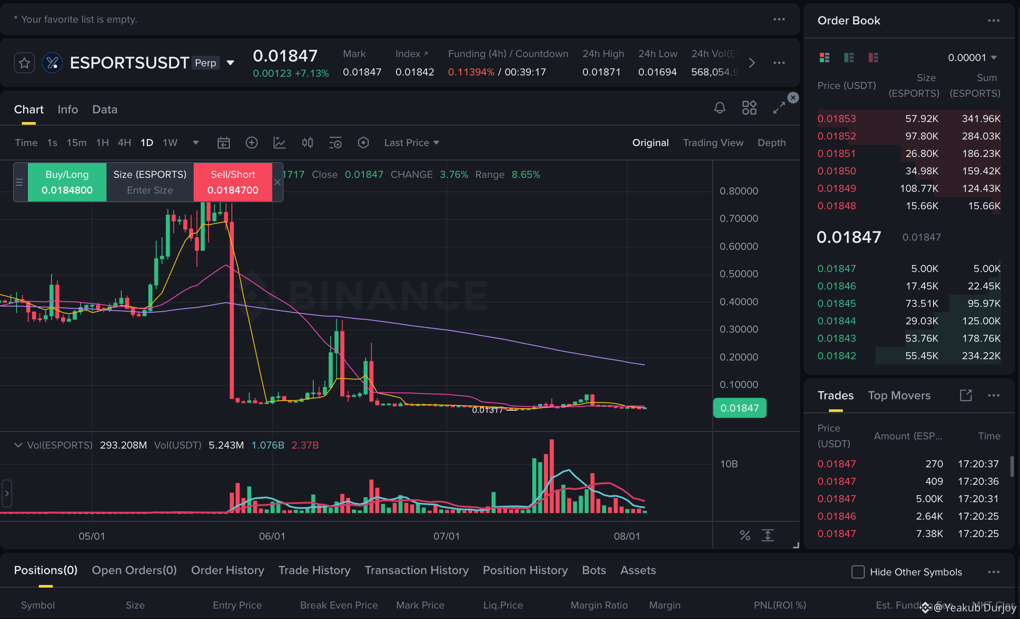Click the add-circle plus icon in chart toolbar

pyautogui.click(x=252, y=143)
